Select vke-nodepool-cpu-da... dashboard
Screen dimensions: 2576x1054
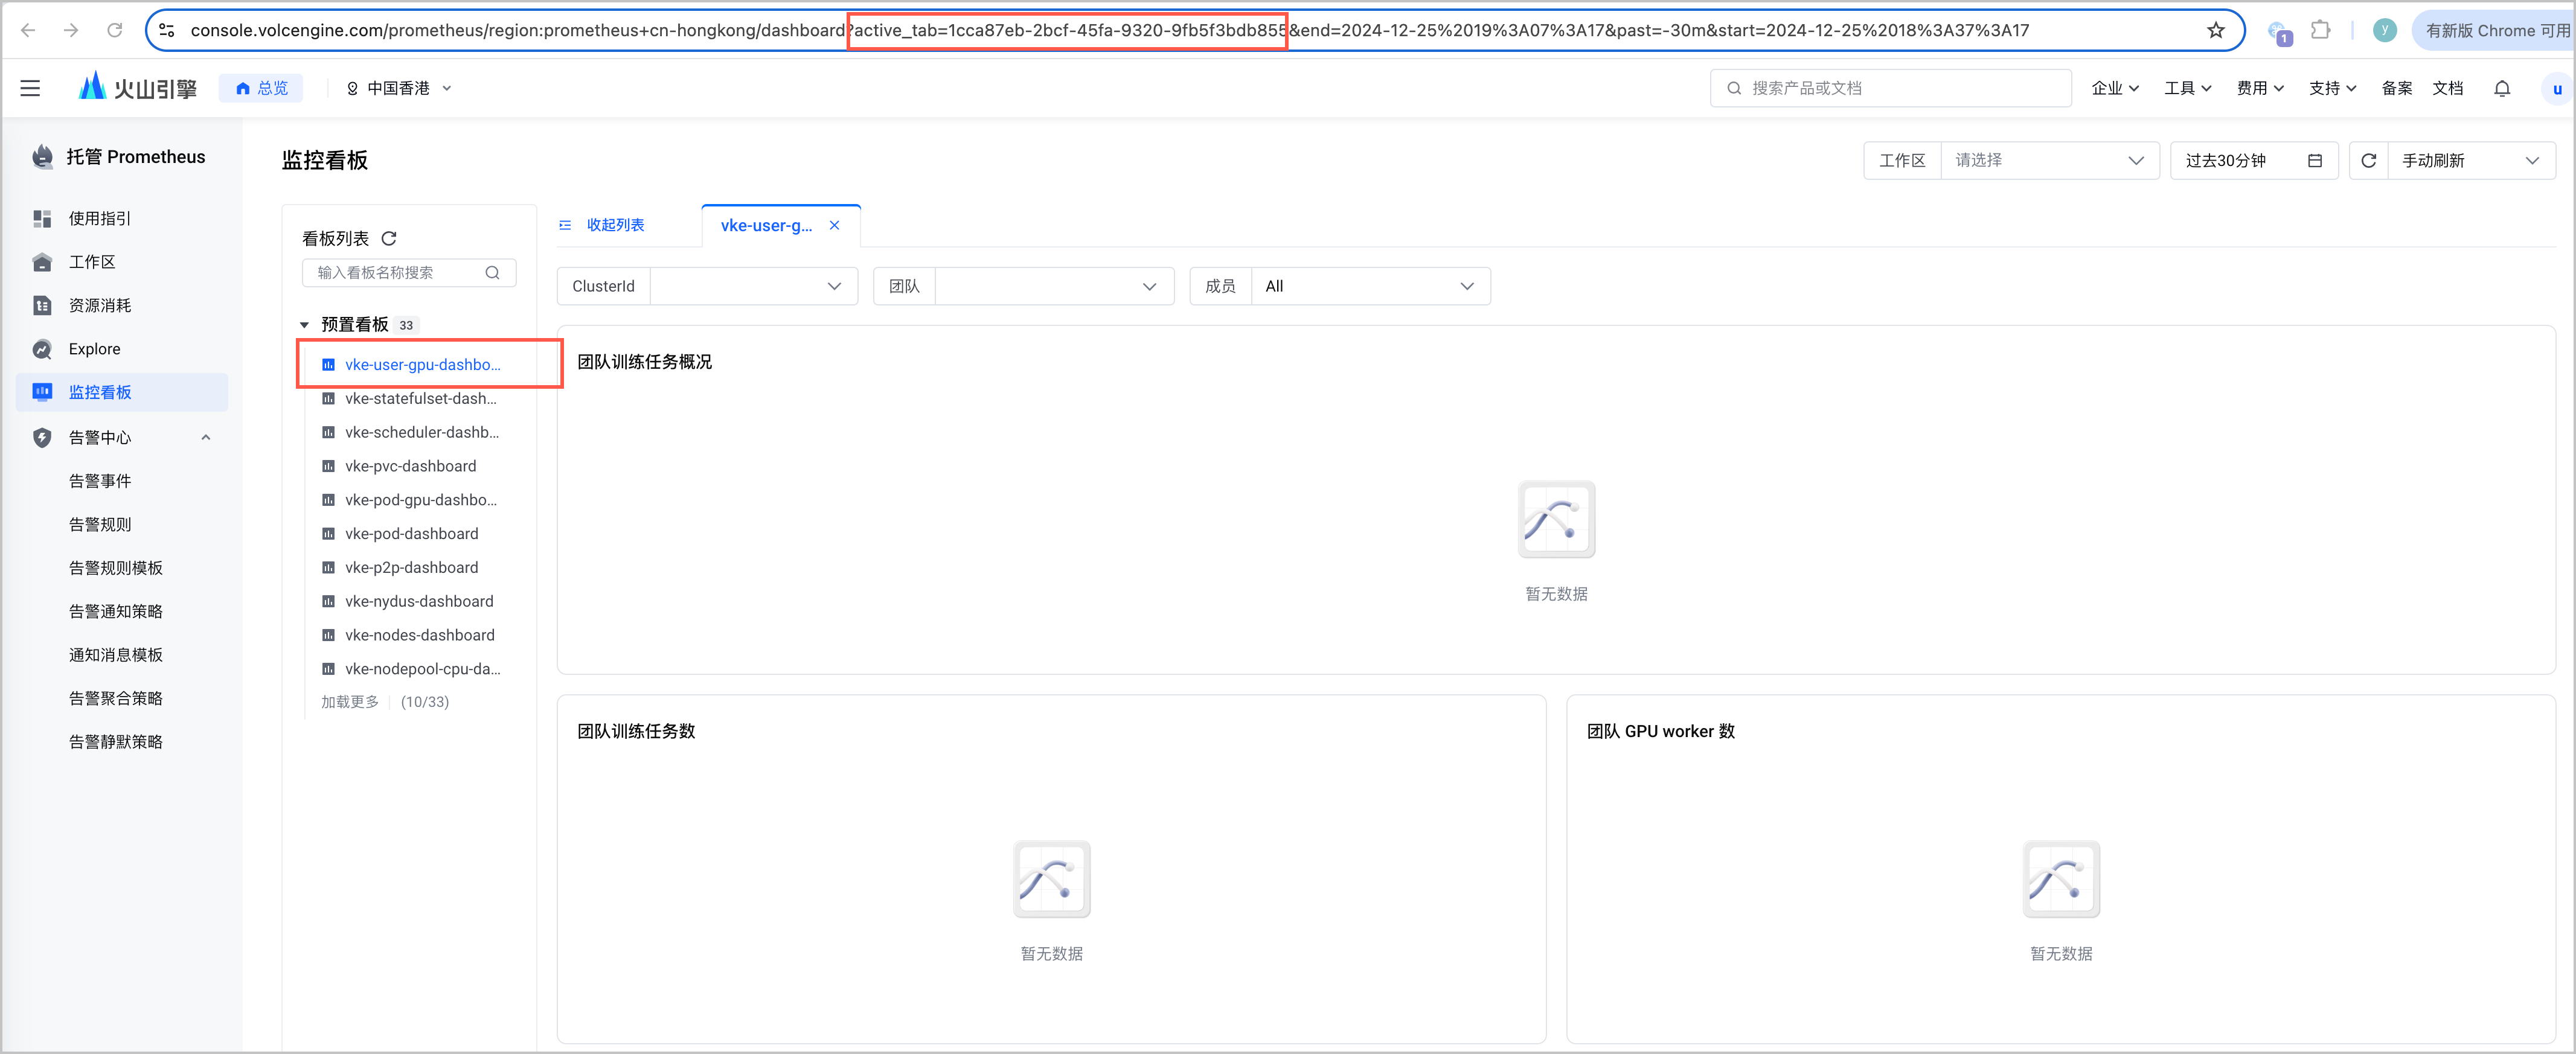tap(422, 669)
